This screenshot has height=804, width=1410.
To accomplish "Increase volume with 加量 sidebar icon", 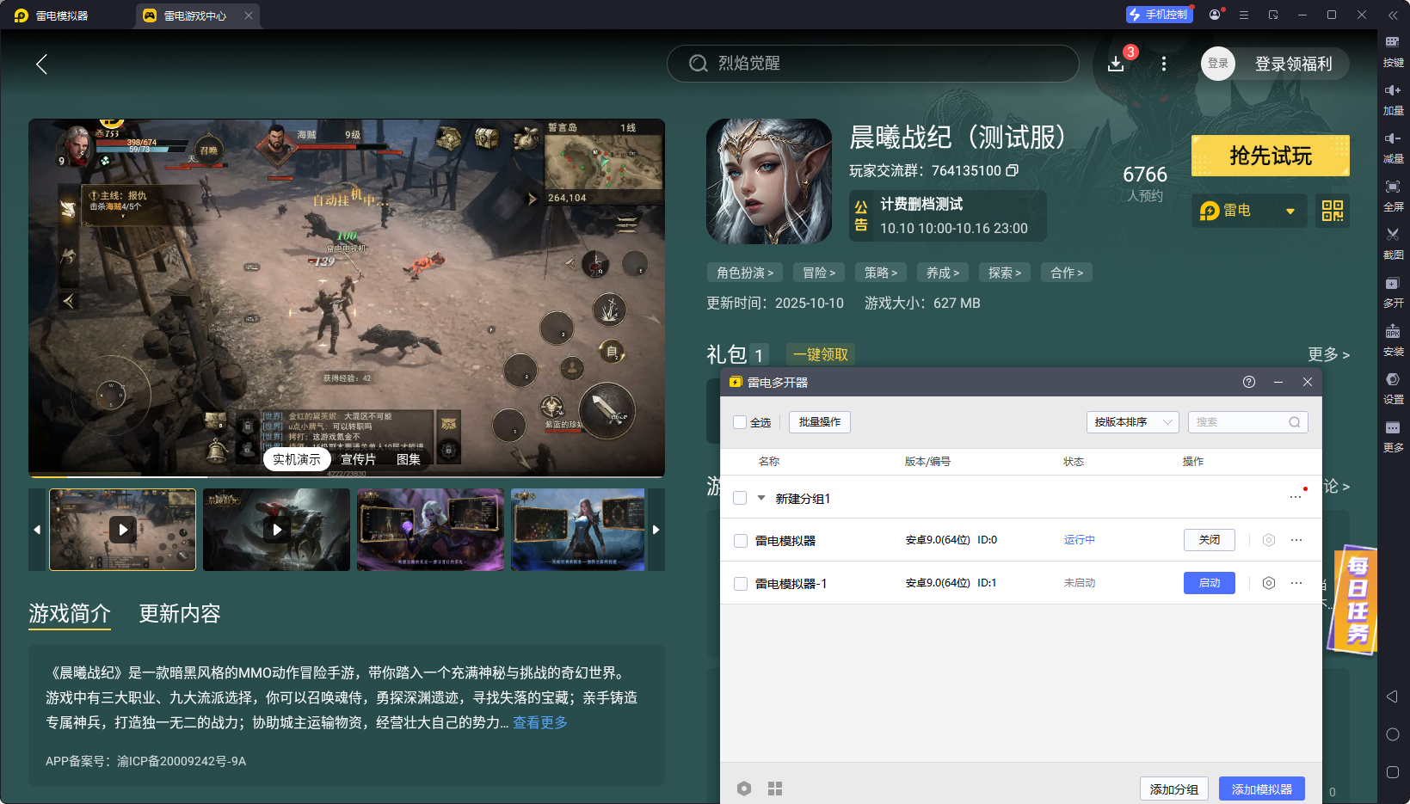I will coord(1393,99).
